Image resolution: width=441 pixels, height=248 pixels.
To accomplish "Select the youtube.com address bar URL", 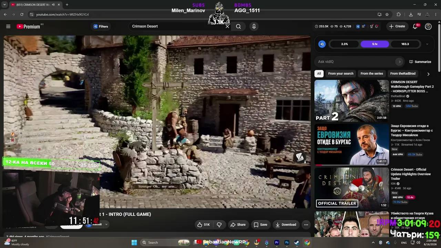I will click(x=62, y=14).
